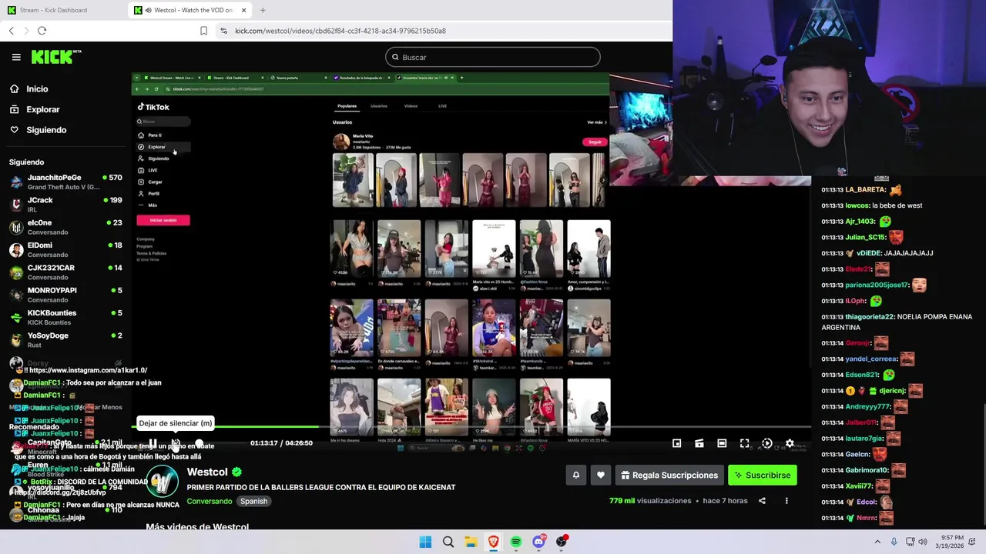This screenshot has width=986, height=554.
Task: Click chat username pariona2005jose17
Action: [877, 285]
